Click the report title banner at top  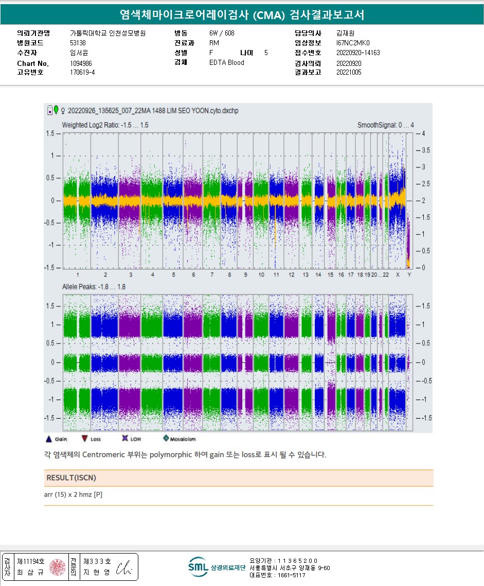(x=242, y=15)
